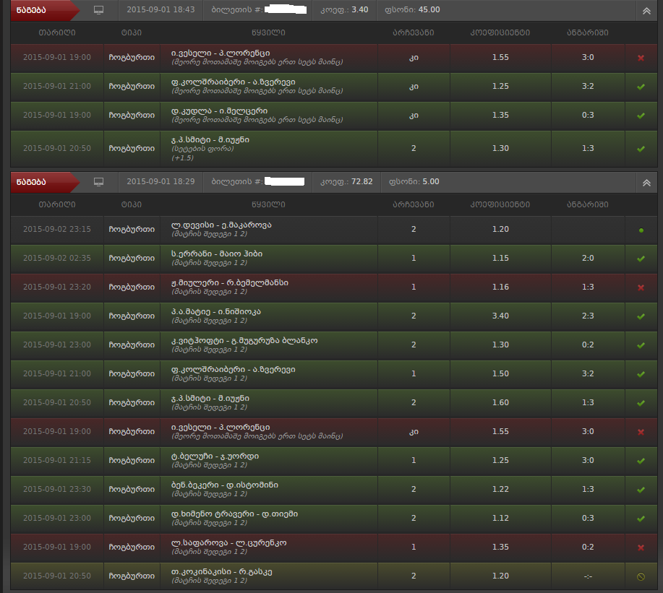Click the won checkmark for ჯ.პ.სმიტი - მ.იუჟნი at 1.30 odds
The image size is (663, 593).
(641, 149)
